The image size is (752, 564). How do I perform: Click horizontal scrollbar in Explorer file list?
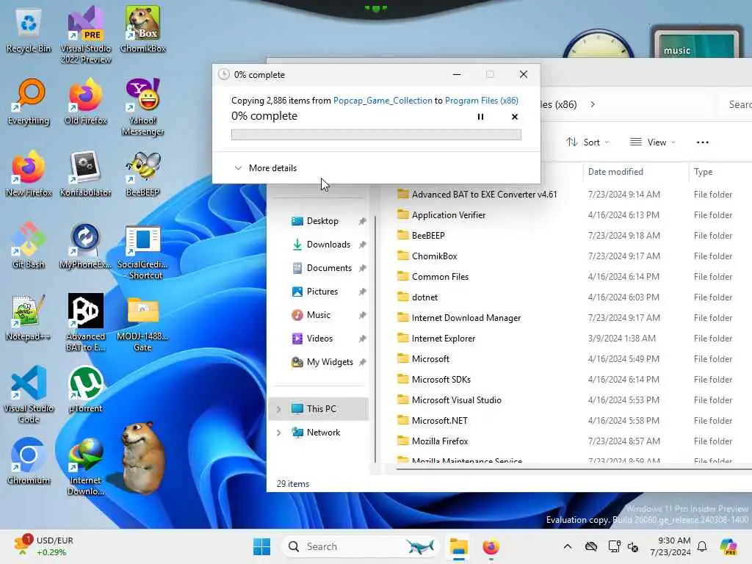pyautogui.click(x=574, y=468)
